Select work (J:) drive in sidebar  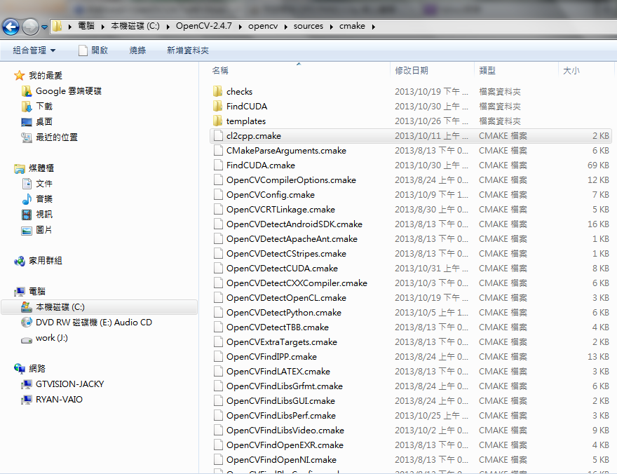[x=44, y=338]
